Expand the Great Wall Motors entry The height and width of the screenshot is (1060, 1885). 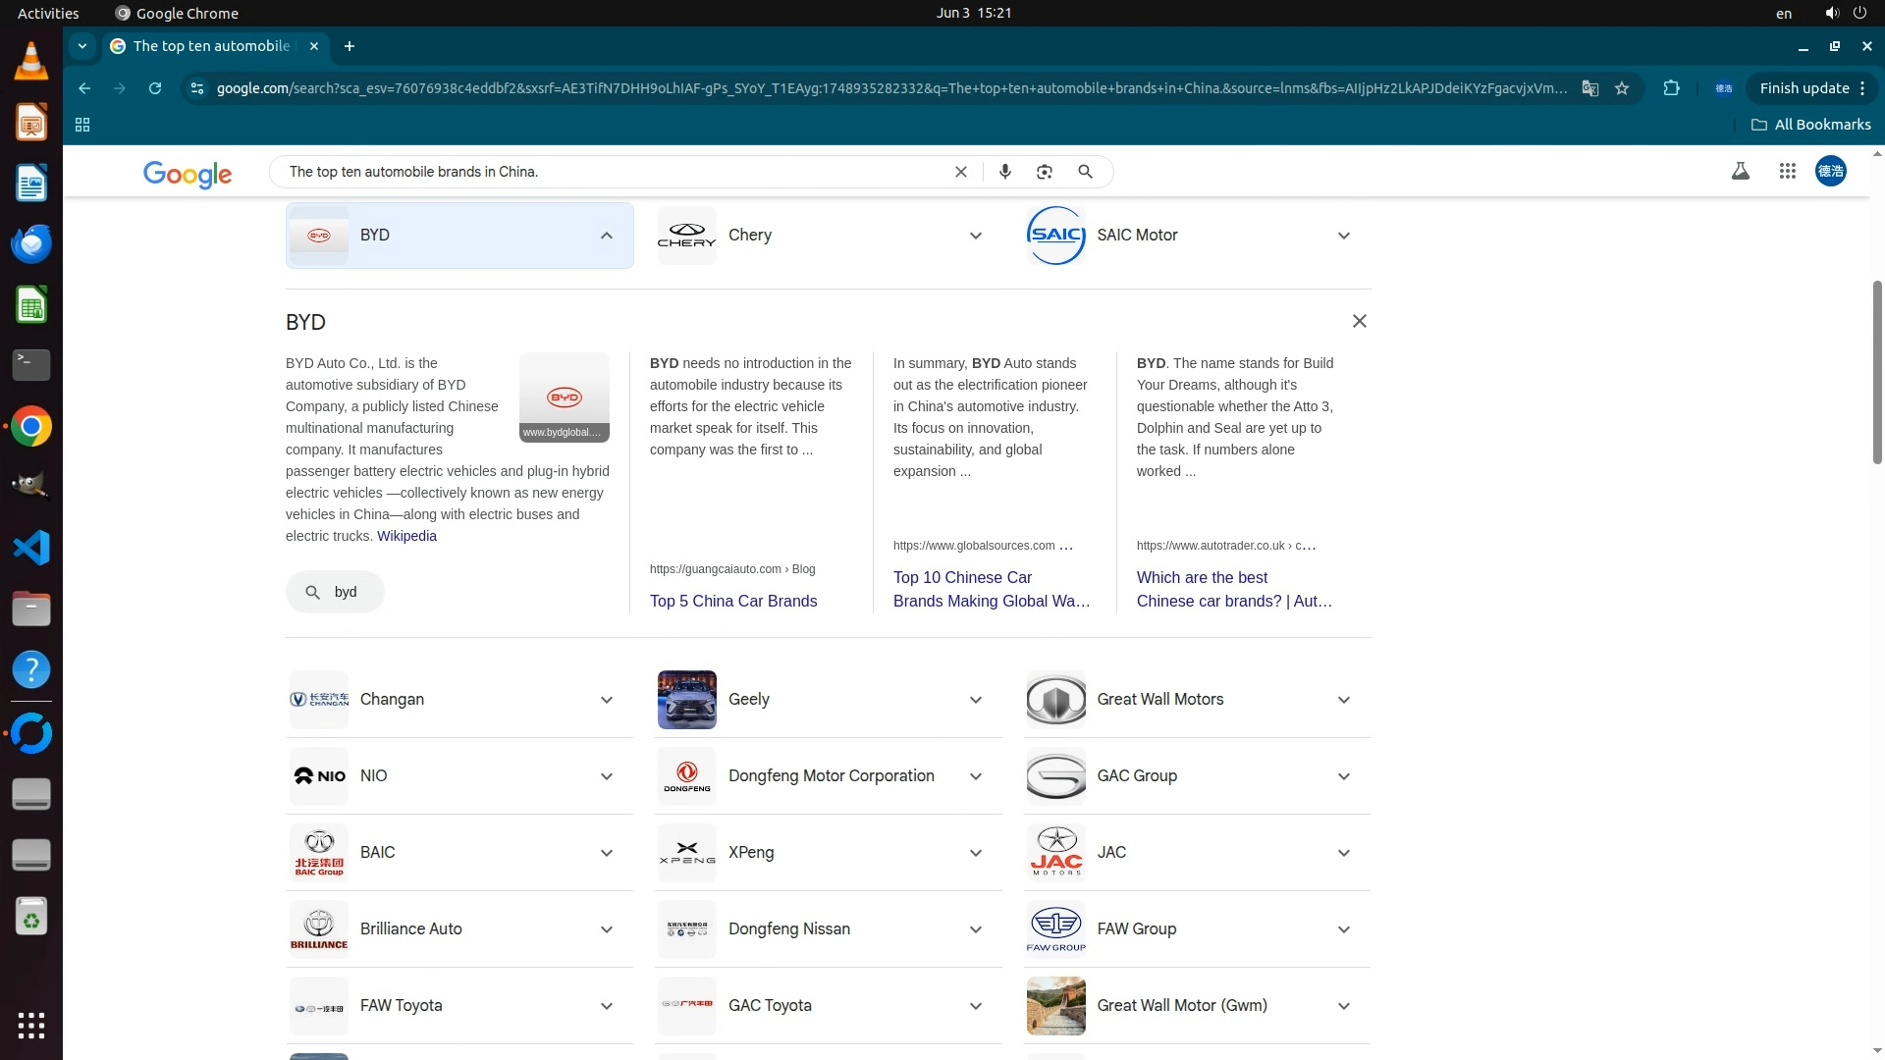[1343, 700]
